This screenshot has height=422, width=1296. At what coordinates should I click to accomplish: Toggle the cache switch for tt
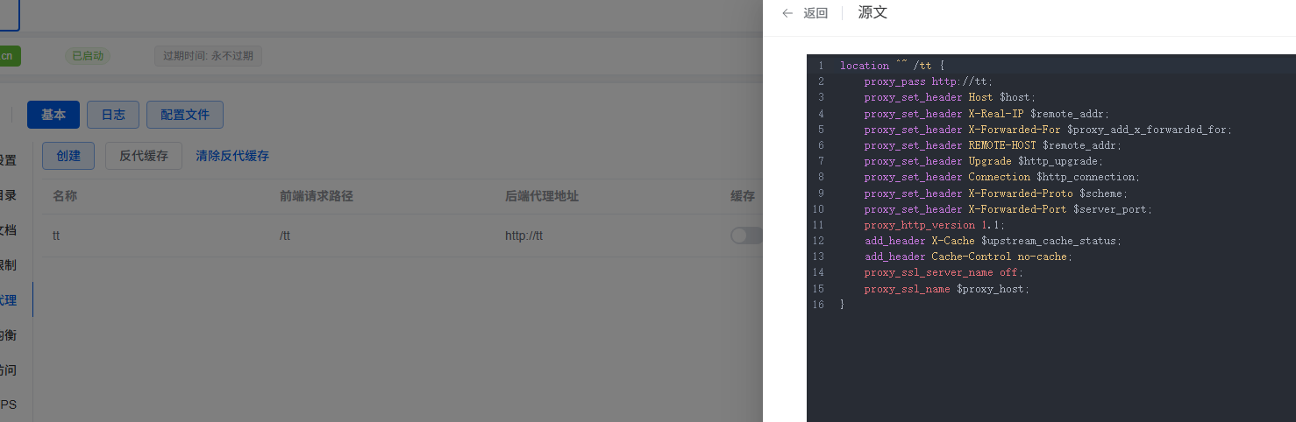coord(747,236)
